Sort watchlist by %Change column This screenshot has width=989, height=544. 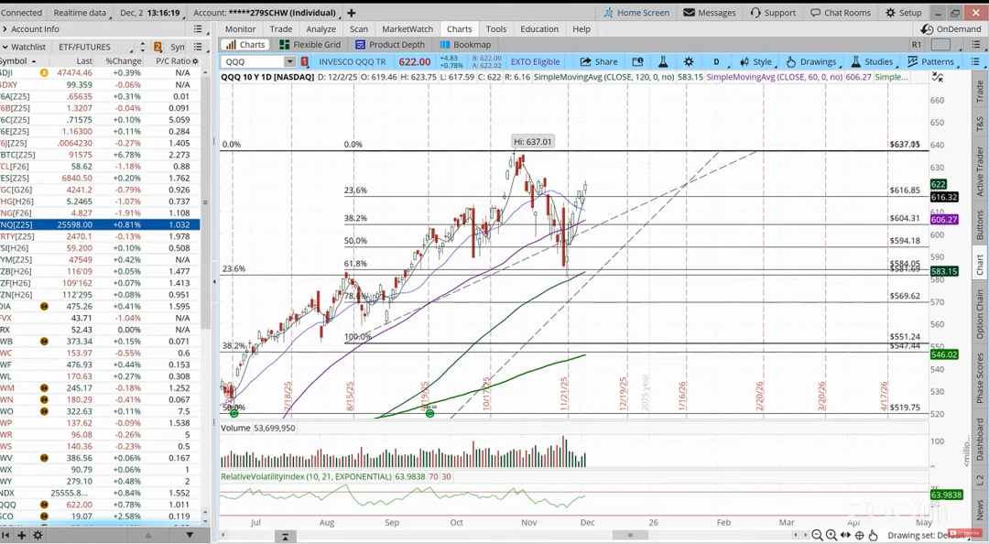pos(124,61)
